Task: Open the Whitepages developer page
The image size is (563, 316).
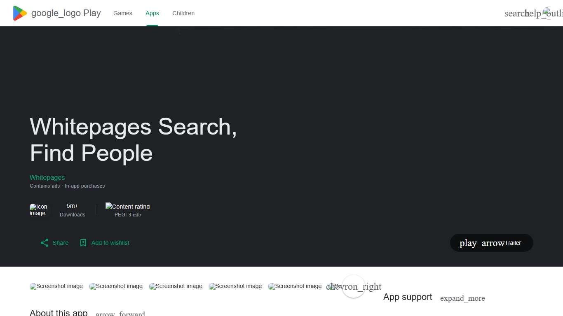Action: click(x=47, y=177)
